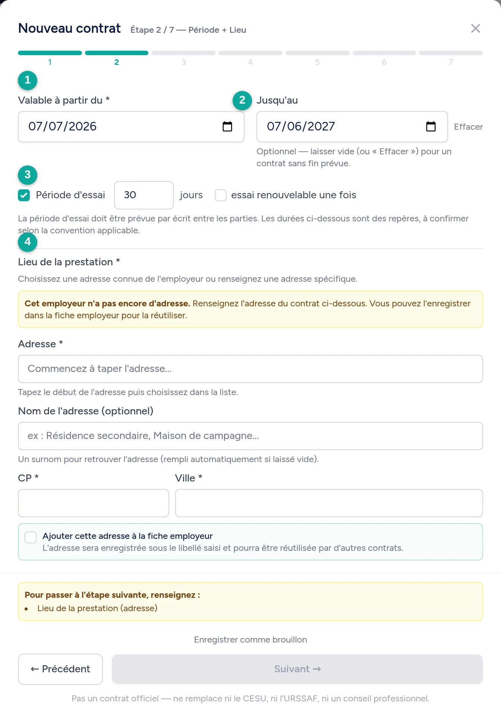Click Effacer to clear end date
Screen dimensions: 501x720
[x=468, y=127]
